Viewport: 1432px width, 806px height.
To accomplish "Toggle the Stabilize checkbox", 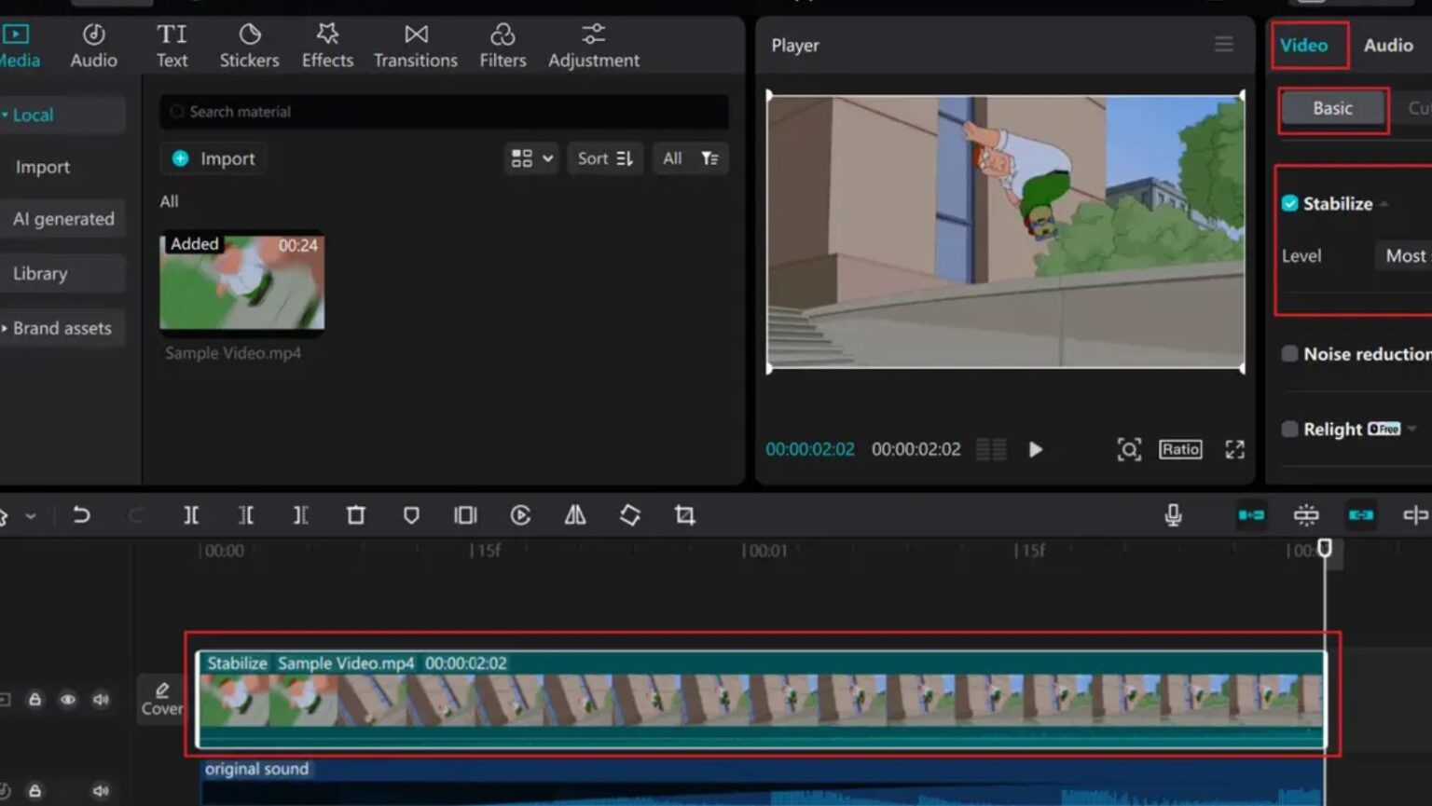I will click(1290, 203).
